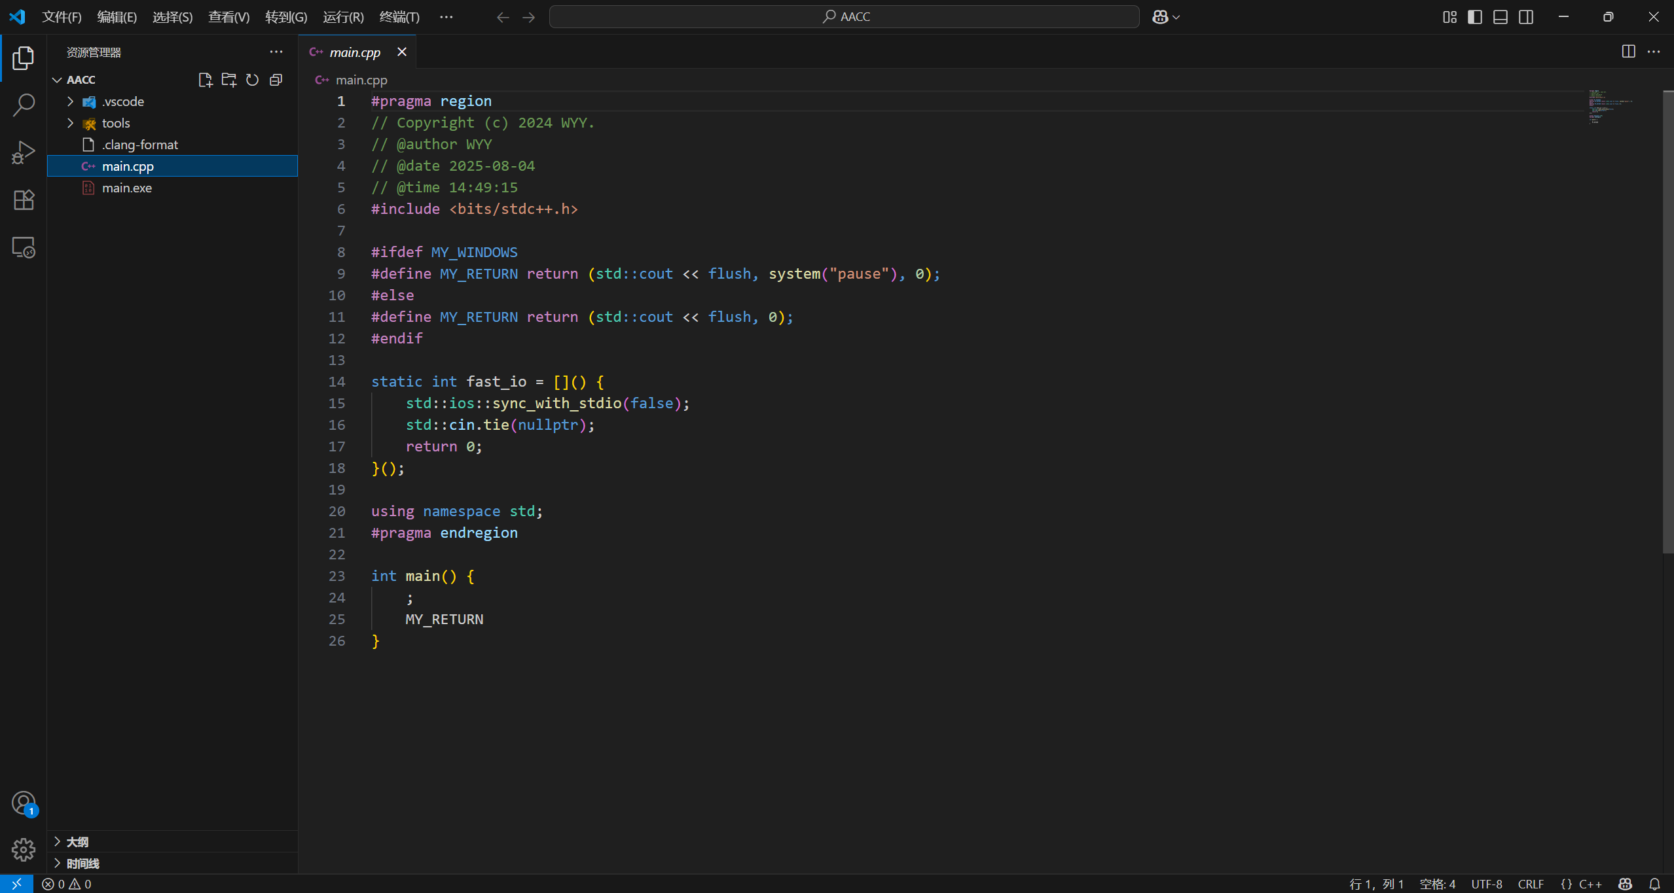This screenshot has height=893, width=1674.
Task: Open the Search panel in the activity bar
Action: pos(24,104)
